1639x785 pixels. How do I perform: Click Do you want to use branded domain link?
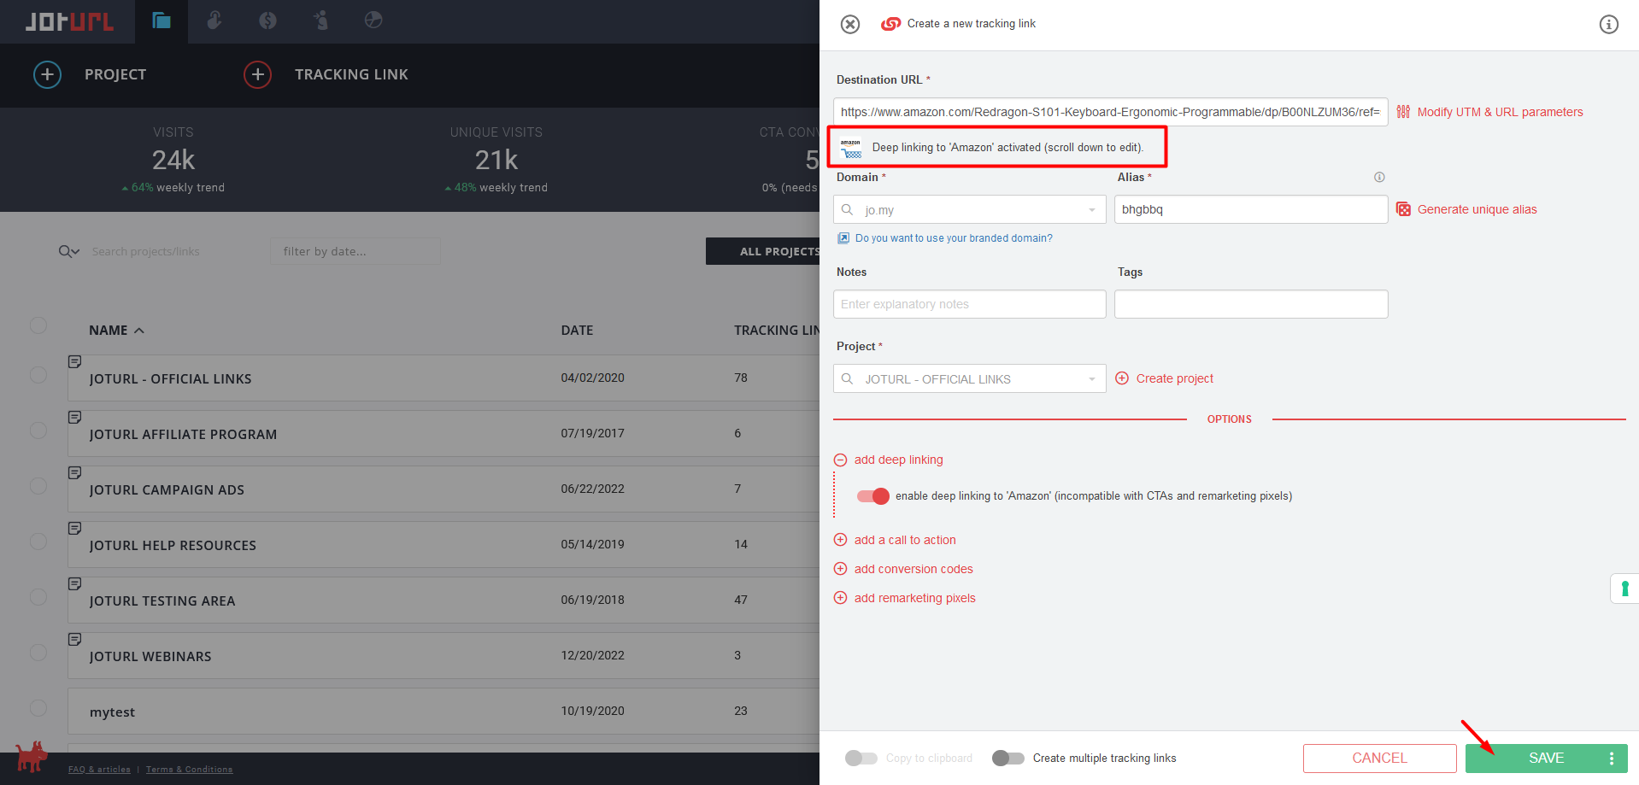click(x=954, y=238)
